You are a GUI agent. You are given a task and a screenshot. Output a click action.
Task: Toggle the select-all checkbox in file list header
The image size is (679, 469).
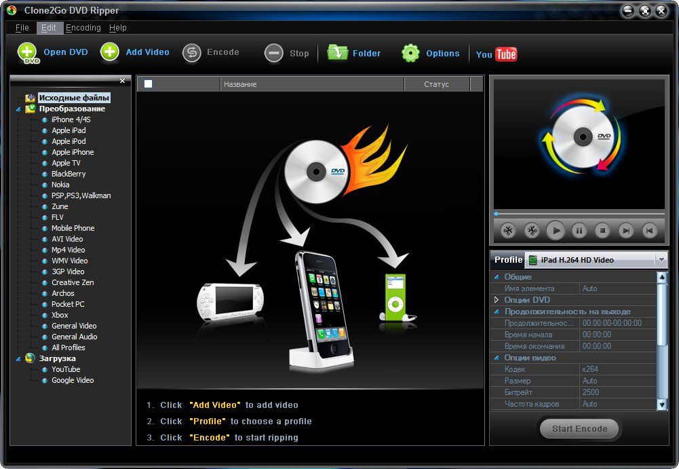(148, 83)
